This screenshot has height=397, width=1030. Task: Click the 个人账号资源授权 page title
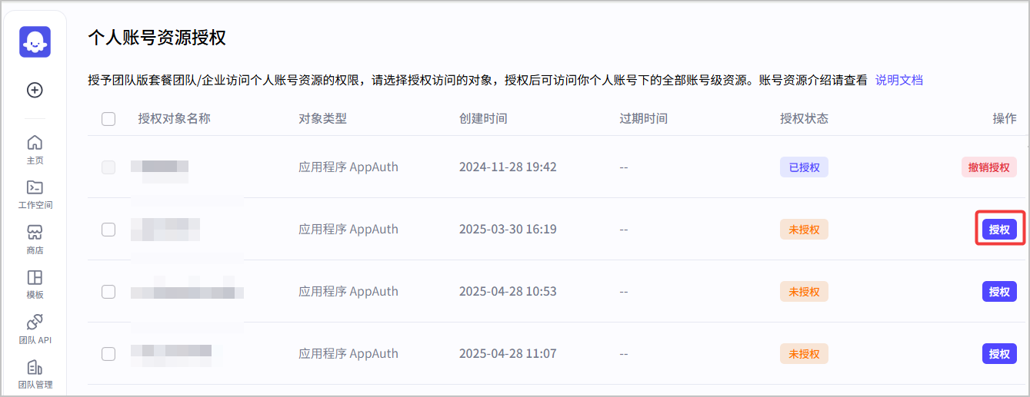click(x=157, y=38)
